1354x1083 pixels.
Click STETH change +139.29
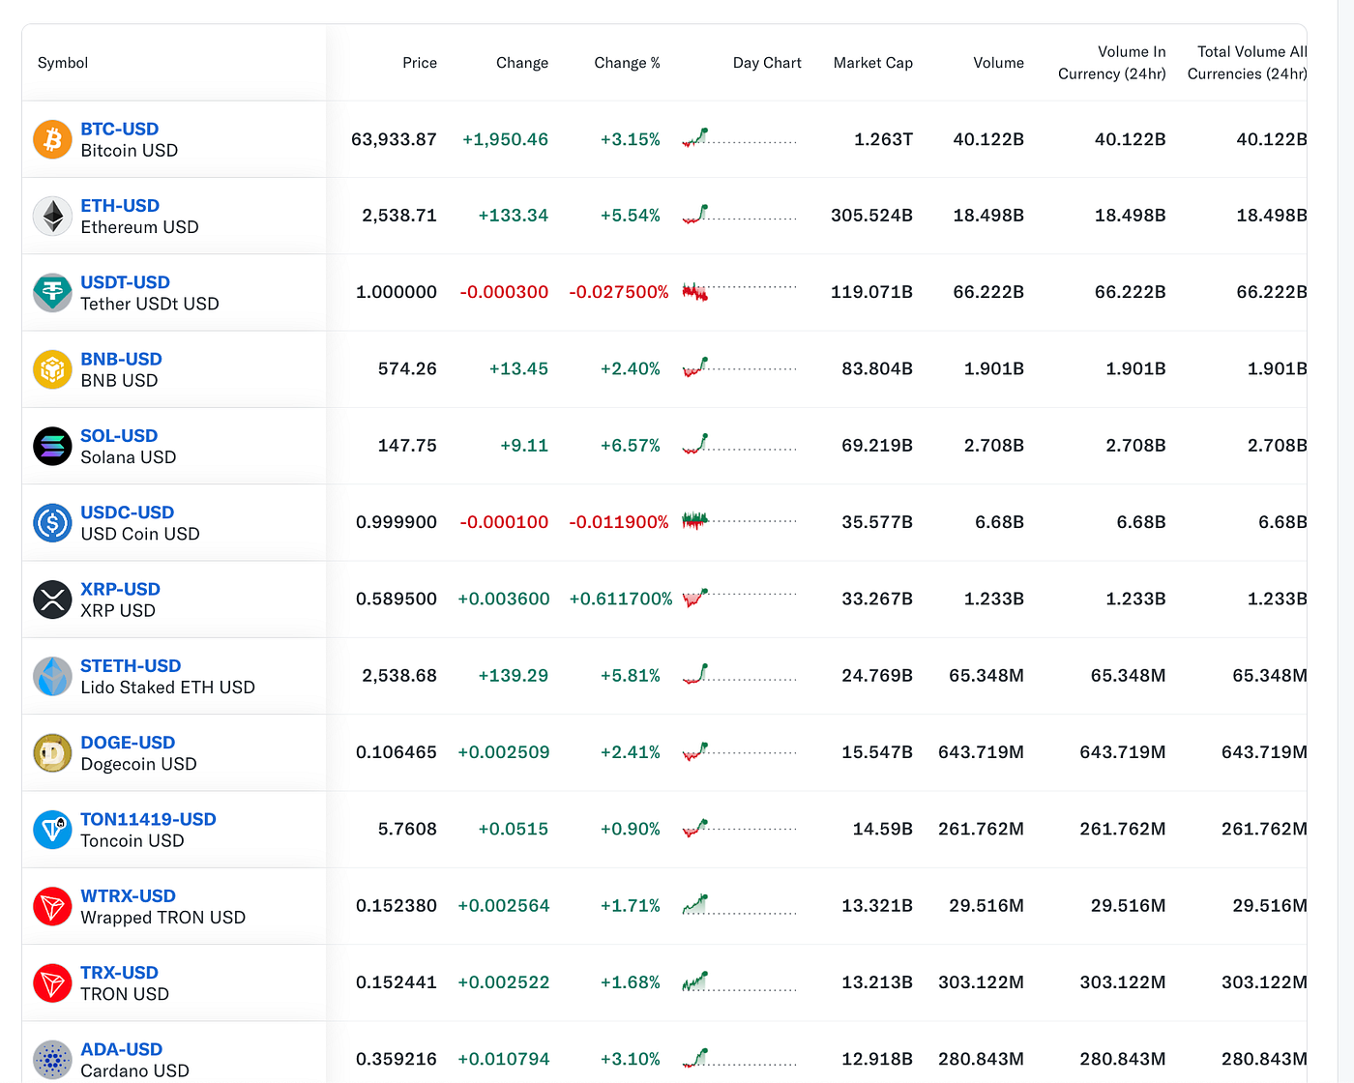(514, 676)
